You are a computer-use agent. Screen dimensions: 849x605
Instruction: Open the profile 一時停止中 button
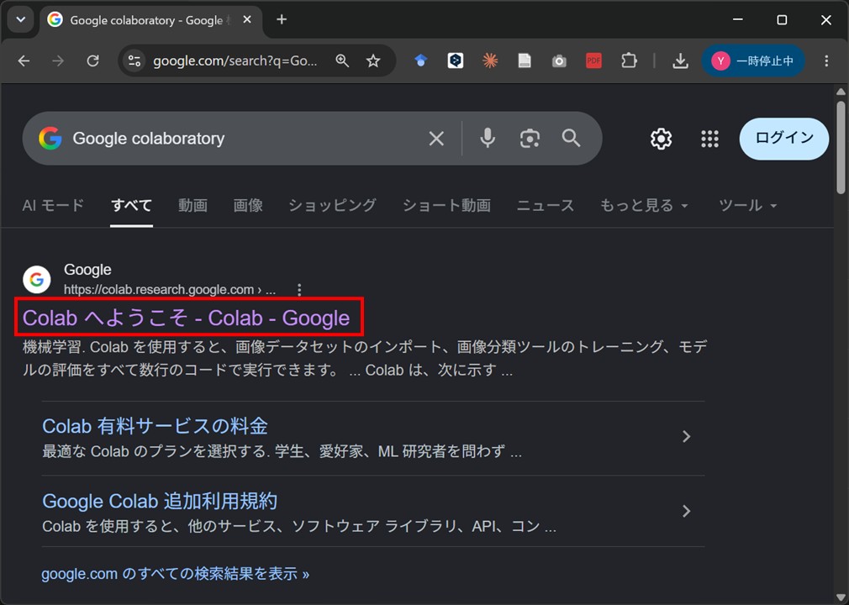point(753,60)
